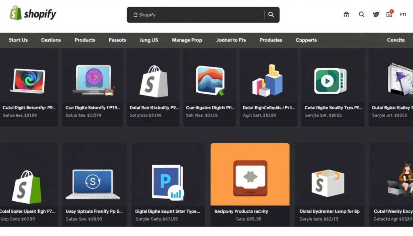
Task: Click the Concite link in nav bar
Action: (x=396, y=40)
